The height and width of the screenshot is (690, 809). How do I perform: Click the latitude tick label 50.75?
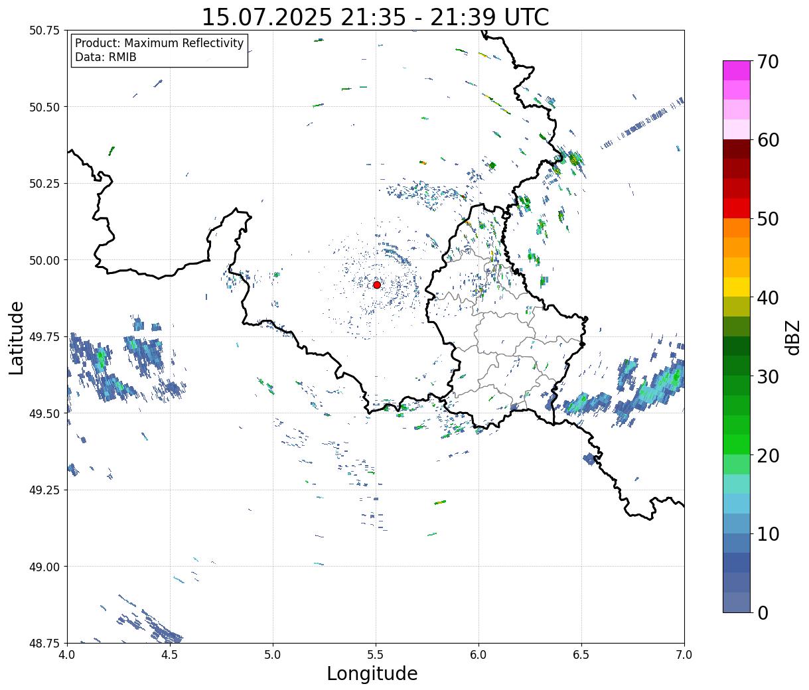[x=44, y=31]
